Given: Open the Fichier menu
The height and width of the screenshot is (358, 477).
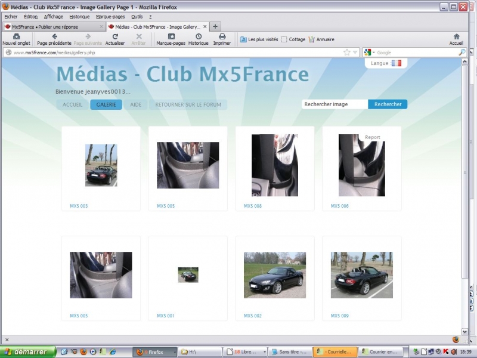Looking at the screenshot, I should coord(11,17).
